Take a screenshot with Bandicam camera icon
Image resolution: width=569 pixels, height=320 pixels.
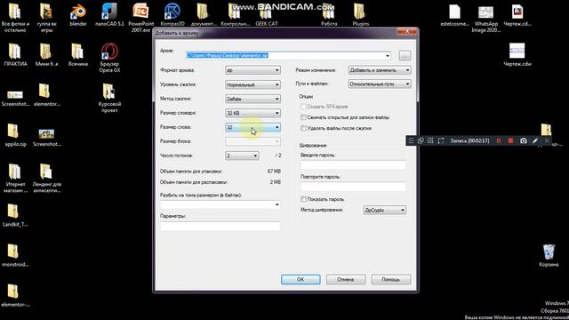point(523,140)
